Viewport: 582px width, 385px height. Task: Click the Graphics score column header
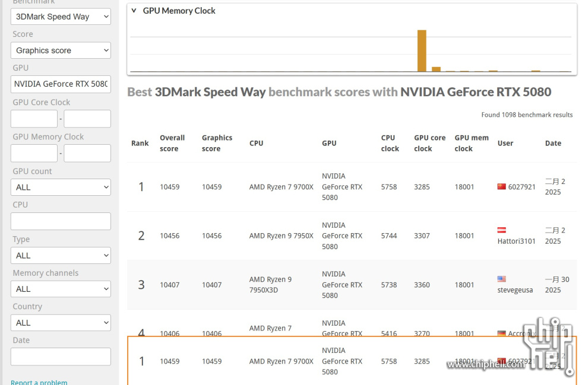coord(217,143)
